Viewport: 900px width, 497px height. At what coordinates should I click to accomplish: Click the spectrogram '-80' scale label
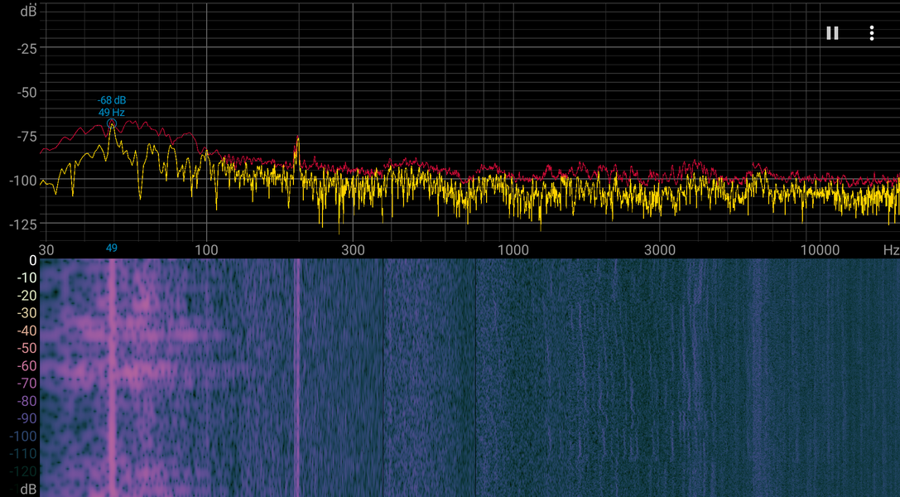tap(26, 401)
